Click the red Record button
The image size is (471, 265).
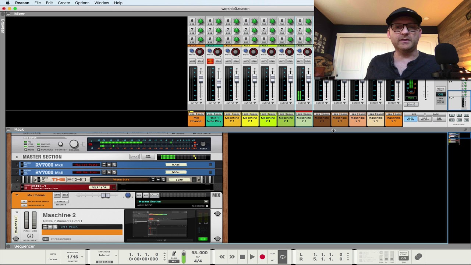[x=262, y=257]
